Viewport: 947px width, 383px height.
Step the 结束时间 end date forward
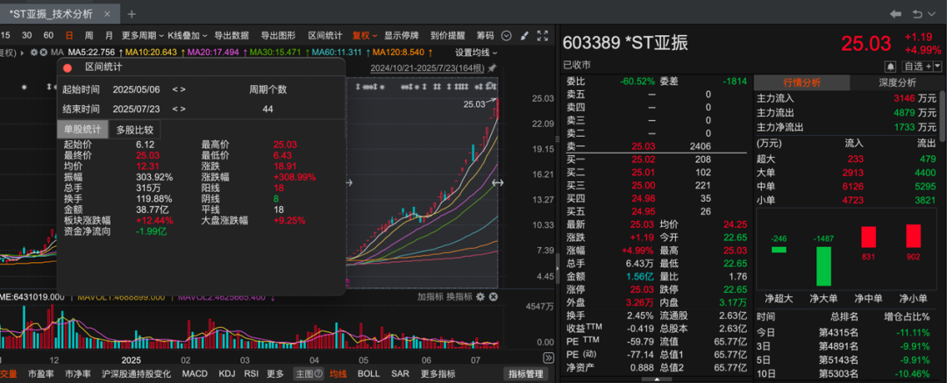pos(182,110)
